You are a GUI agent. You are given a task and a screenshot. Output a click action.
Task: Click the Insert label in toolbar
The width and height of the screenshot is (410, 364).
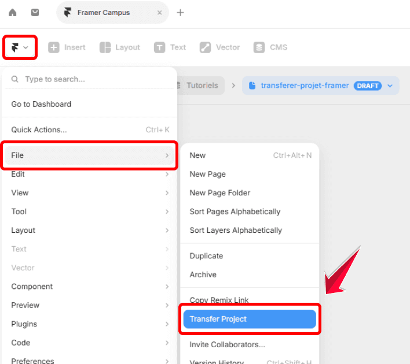[x=75, y=47]
